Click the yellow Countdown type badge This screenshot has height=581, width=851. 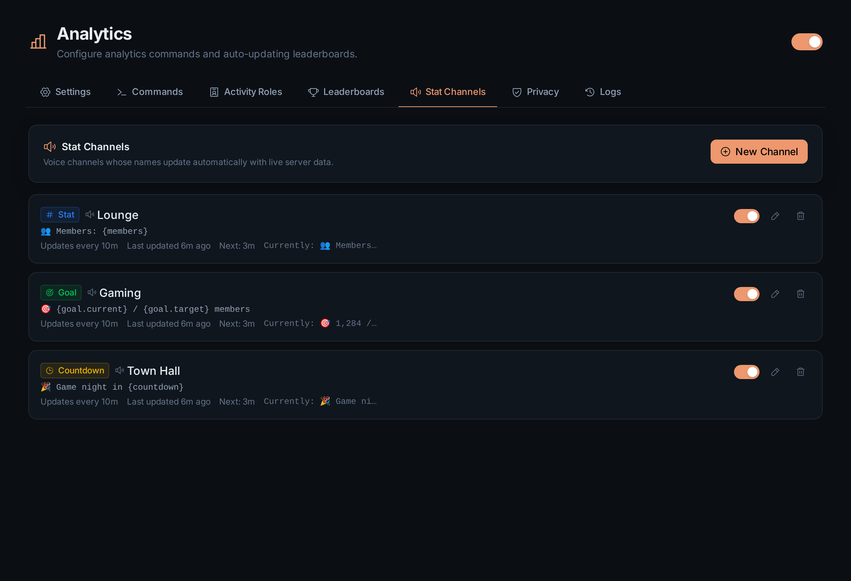coord(75,371)
